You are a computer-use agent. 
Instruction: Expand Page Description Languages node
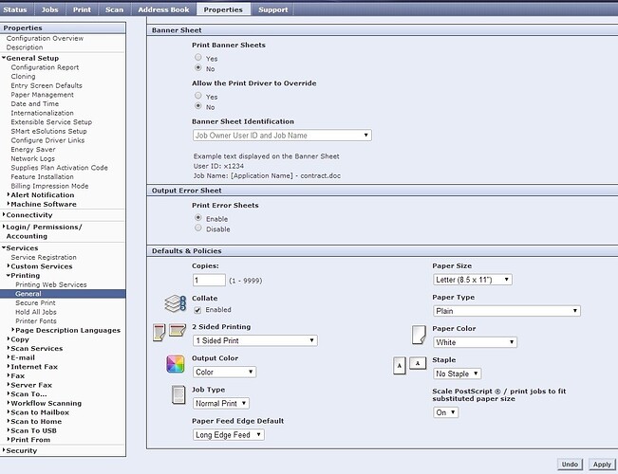(x=13, y=330)
